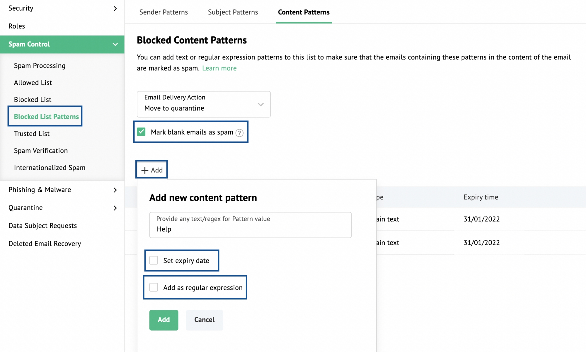The height and width of the screenshot is (352, 586).
Task: Select the checkmark icon in Mark blank emails checkbox
Action: click(x=142, y=132)
